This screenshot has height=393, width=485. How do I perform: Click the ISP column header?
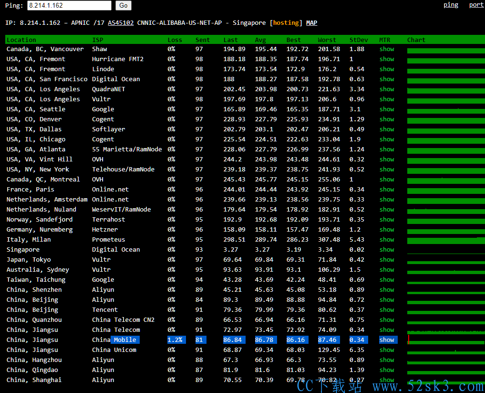(x=98, y=40)
